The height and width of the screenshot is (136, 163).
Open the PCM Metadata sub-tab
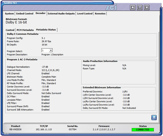point(25,30)
